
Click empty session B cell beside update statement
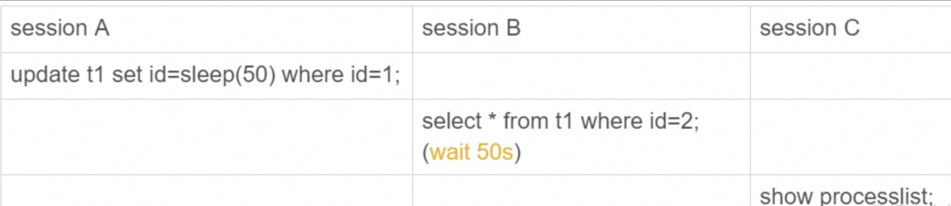click(581, 76)
